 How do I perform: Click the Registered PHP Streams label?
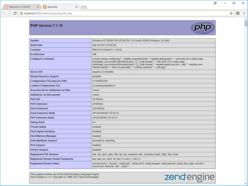[45, 154]
